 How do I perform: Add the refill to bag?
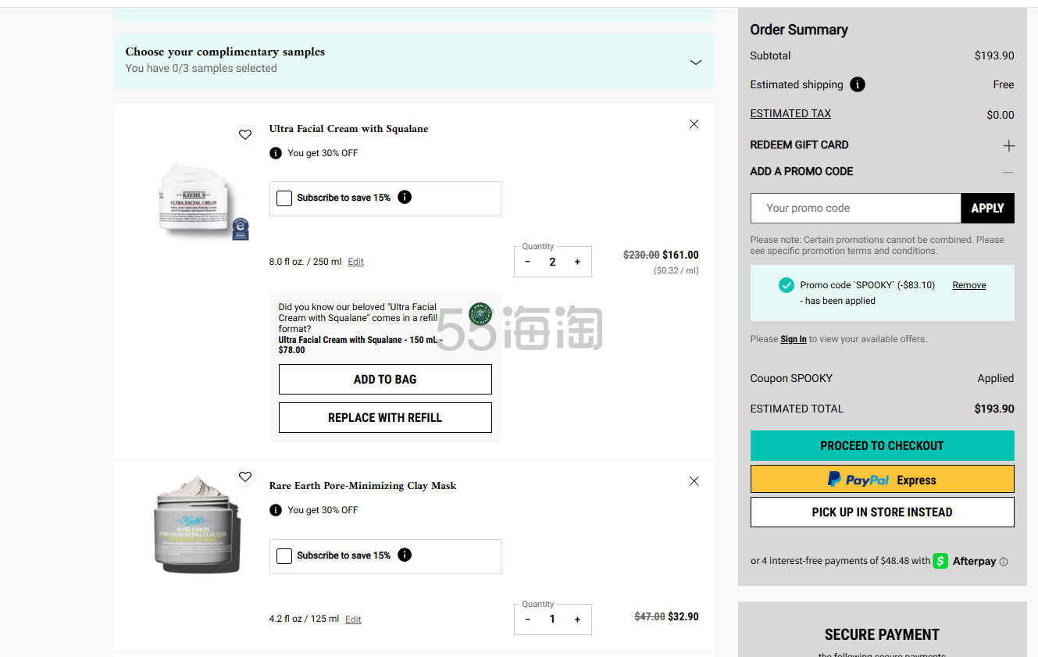pyautogui.click(x=385, y=379)
